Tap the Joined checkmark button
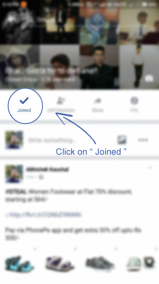159x284 pixels. (24, 105)
